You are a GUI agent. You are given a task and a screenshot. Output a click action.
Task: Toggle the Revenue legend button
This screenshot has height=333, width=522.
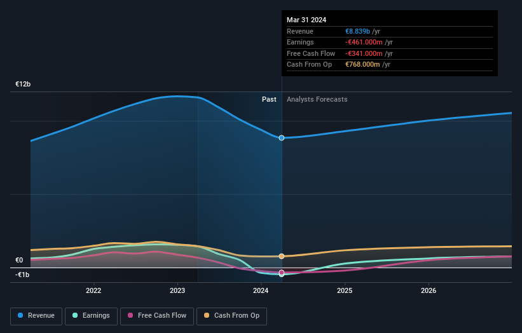click(x=36, y=316)
